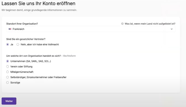Open the Frankreich location selector
Screen dimensions: 186x107
tap(91, 29)
